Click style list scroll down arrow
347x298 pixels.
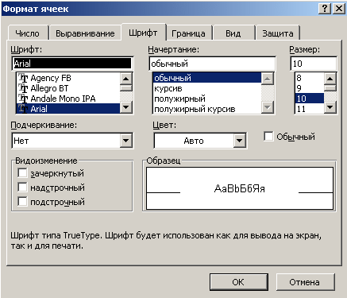(x=268, y=107)
